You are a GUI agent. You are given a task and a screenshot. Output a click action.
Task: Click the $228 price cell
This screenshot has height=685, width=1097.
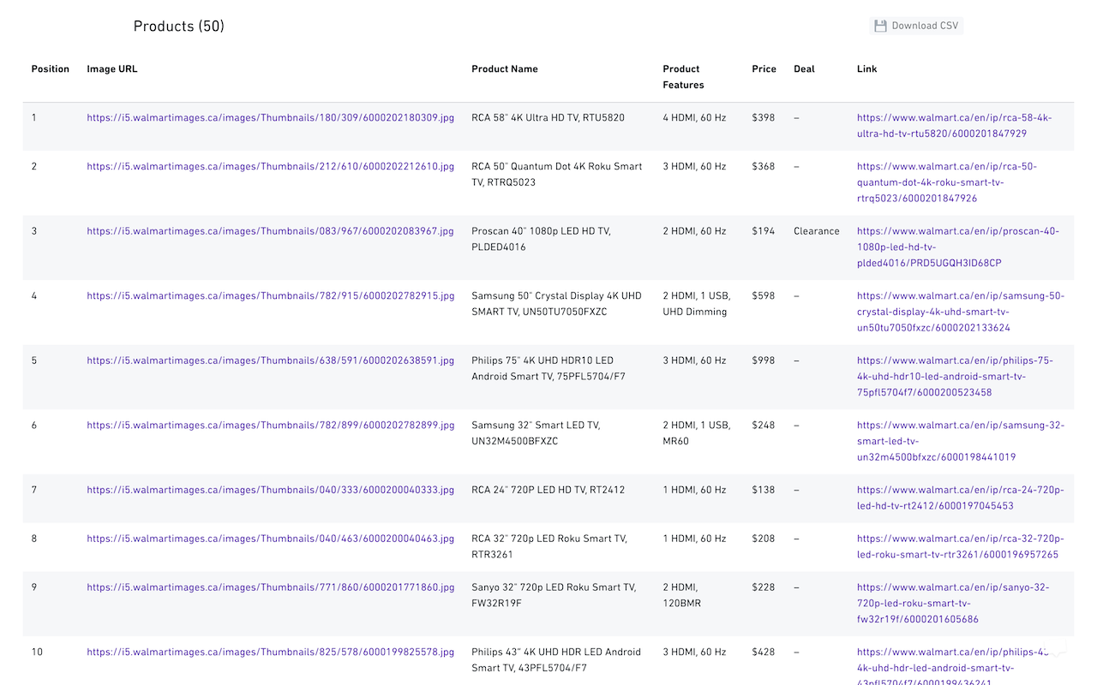coord(763,587)
